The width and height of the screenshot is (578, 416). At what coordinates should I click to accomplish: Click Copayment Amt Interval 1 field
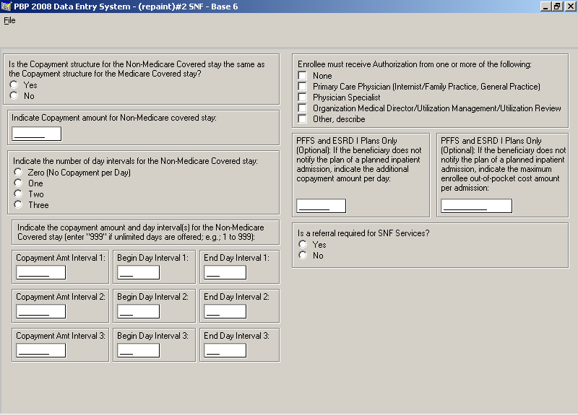[41, 273]
